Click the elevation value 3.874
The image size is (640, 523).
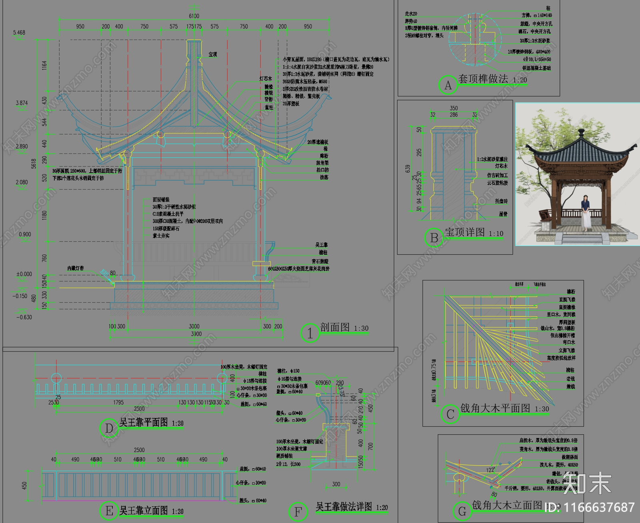pos(22,103)
